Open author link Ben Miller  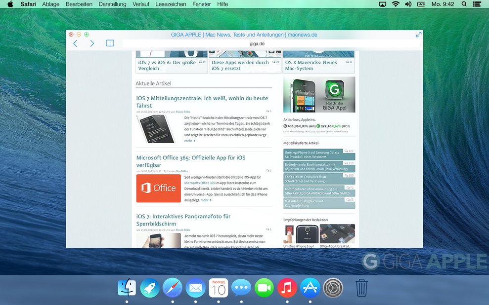(182, 171)
